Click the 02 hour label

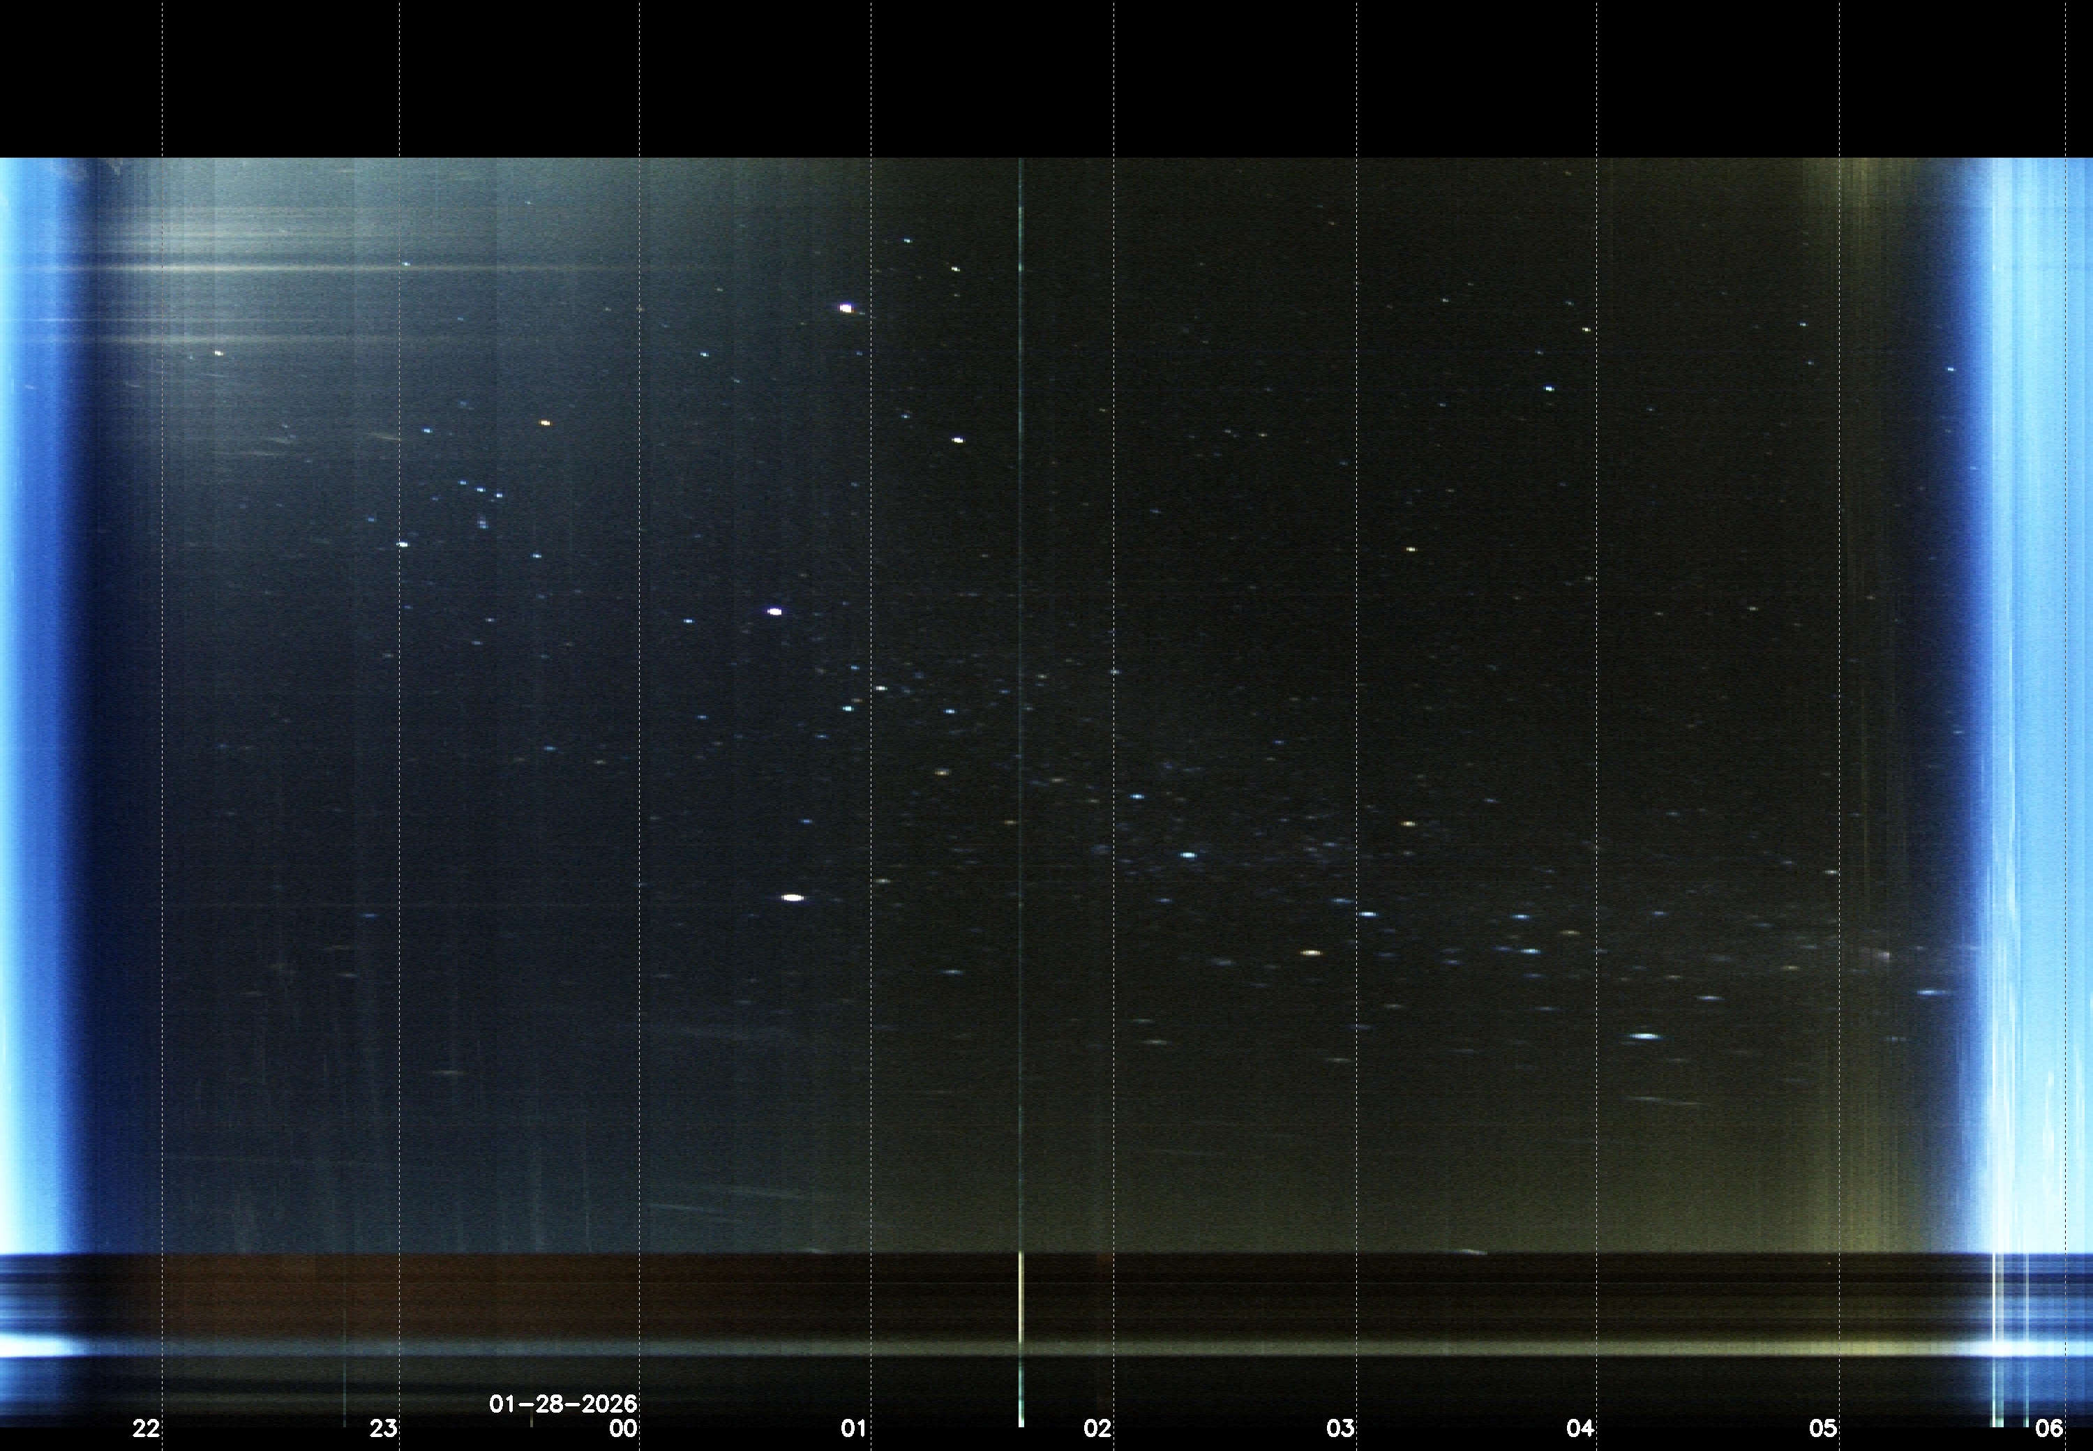pyautogui.click(x=1097, y=1428)
